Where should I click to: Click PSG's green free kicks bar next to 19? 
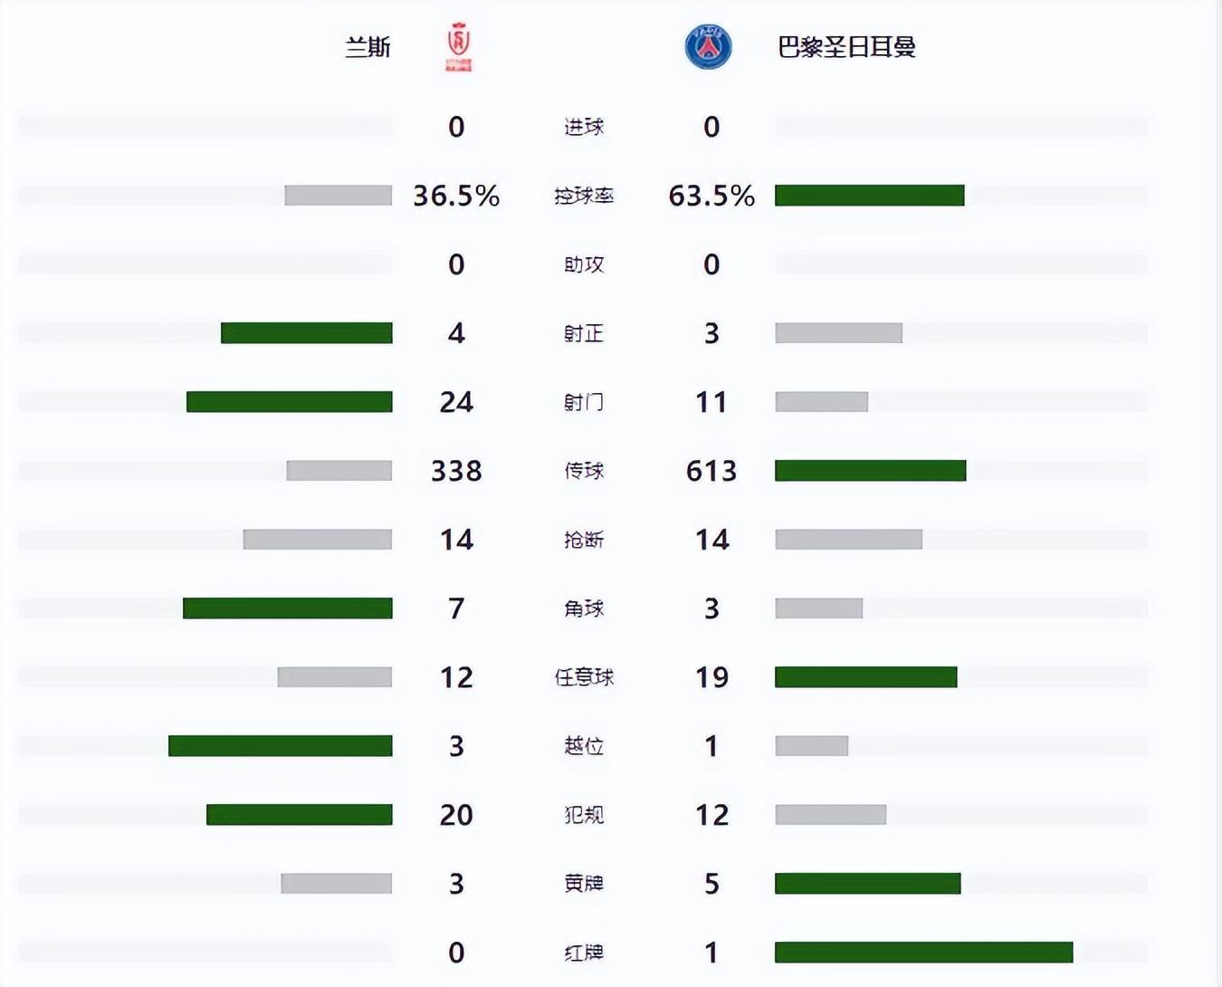click(865, 677)
